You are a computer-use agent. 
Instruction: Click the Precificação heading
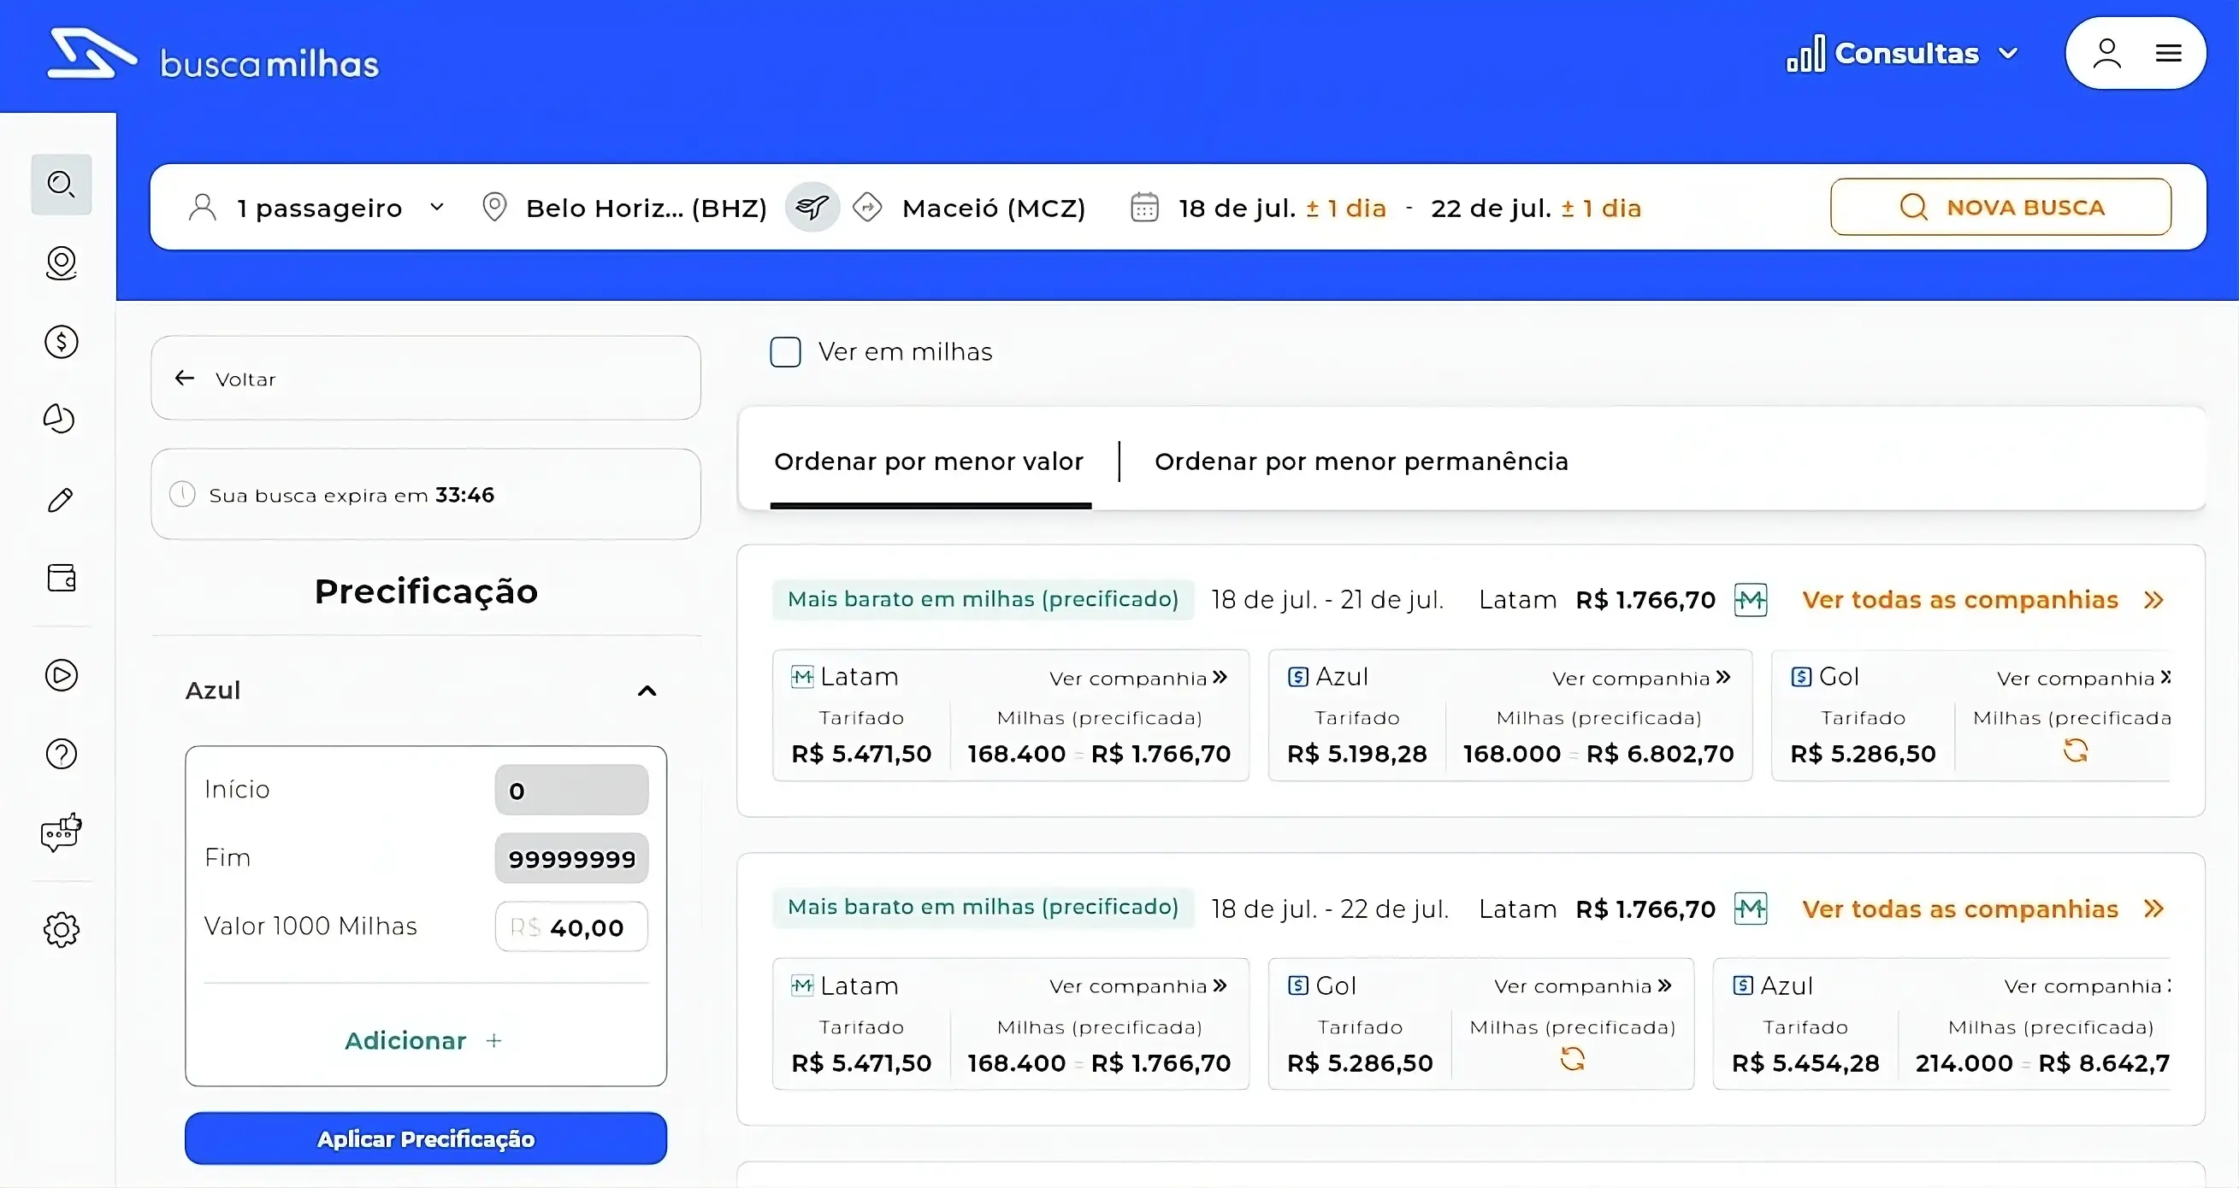(426, 591)
